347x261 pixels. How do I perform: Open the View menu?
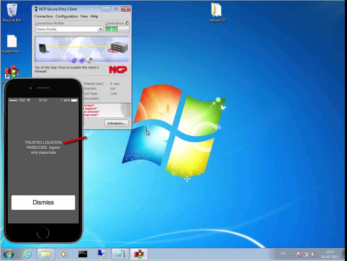(x=84, y=16)
